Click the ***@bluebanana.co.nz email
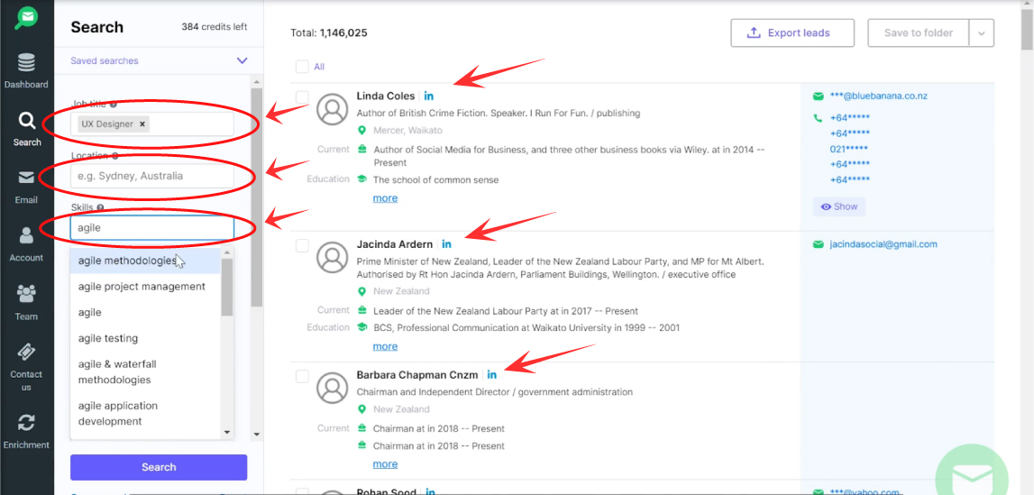The image size is (1034, 495). (x=879, y=96)
